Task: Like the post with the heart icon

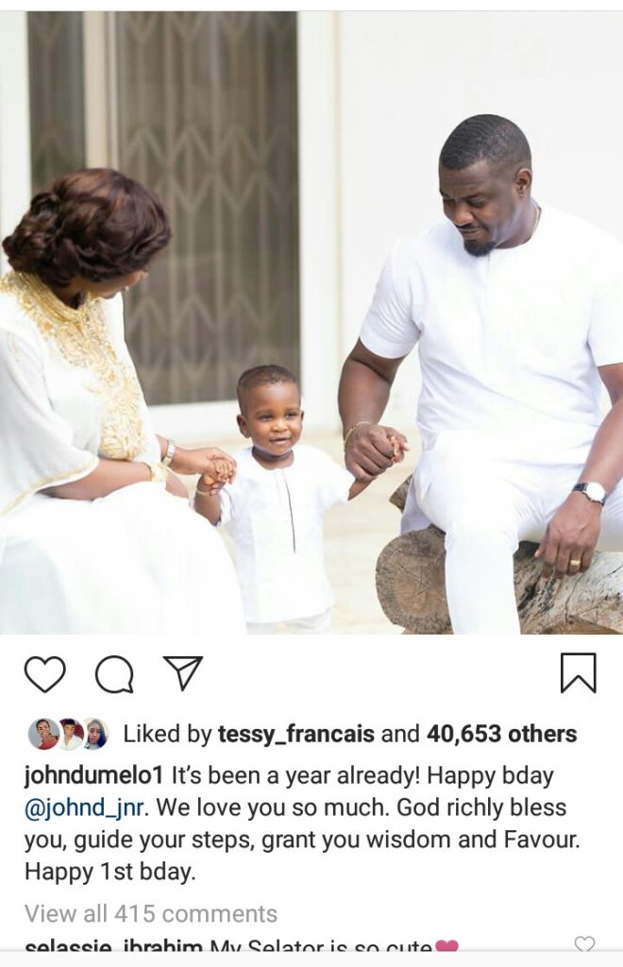Action: coord(45,673)
